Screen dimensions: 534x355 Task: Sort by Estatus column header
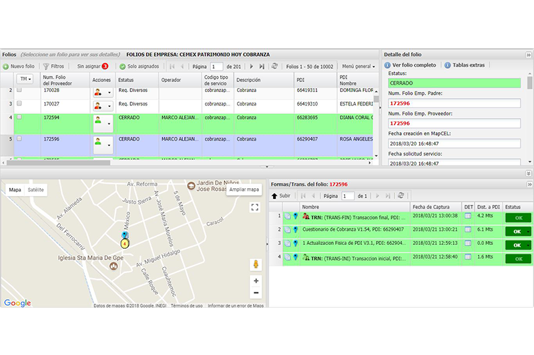click(137, 80)
